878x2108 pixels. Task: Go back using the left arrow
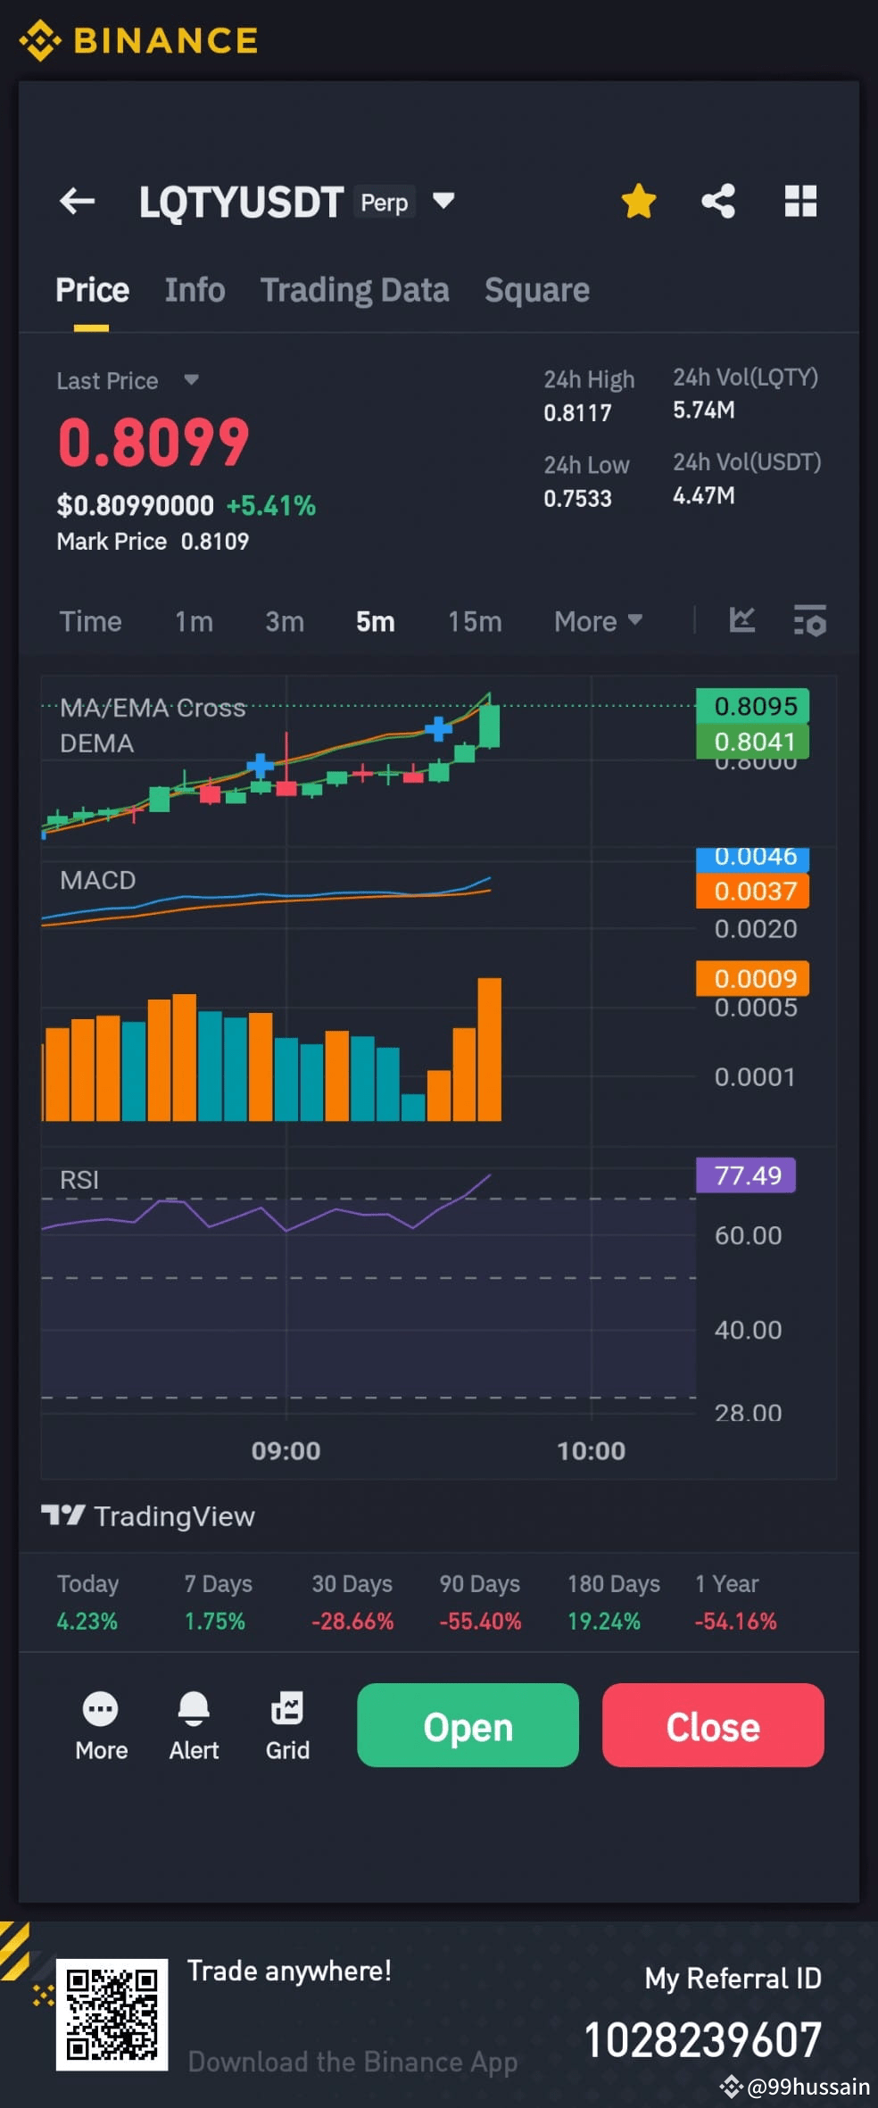77,201
